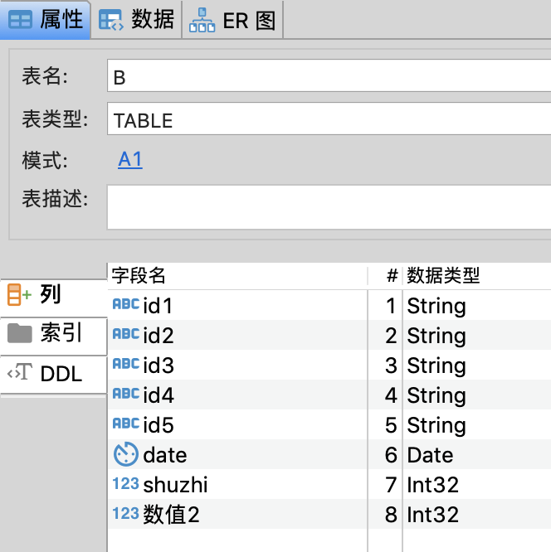Sort by the 字段名 column header
Viewport: 551px width, 552px height.
(139, 275)
